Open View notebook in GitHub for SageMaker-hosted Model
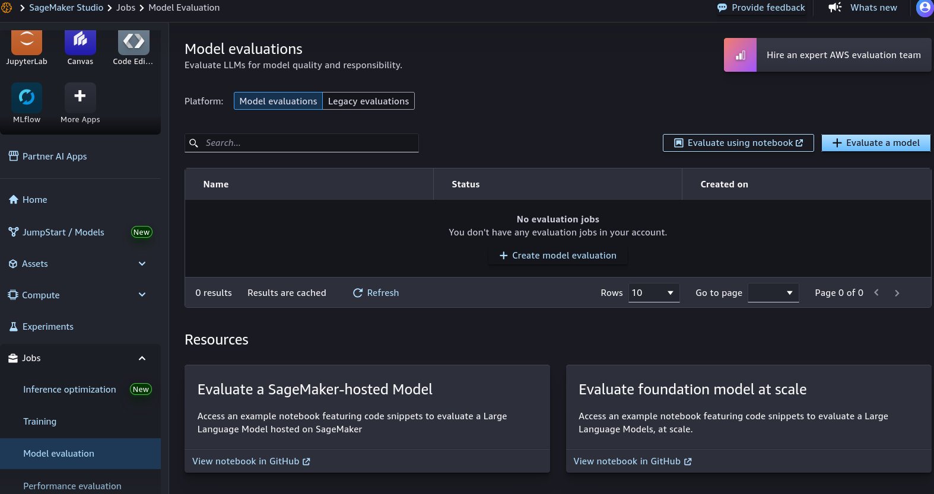Image resolution: width=934 pixels, height=494 pixels. point(251,461)
